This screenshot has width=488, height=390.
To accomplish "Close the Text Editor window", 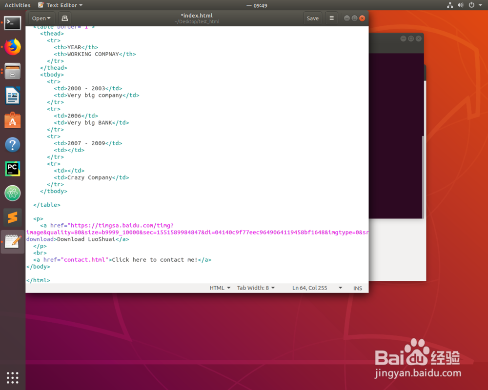I will [362, 19].
